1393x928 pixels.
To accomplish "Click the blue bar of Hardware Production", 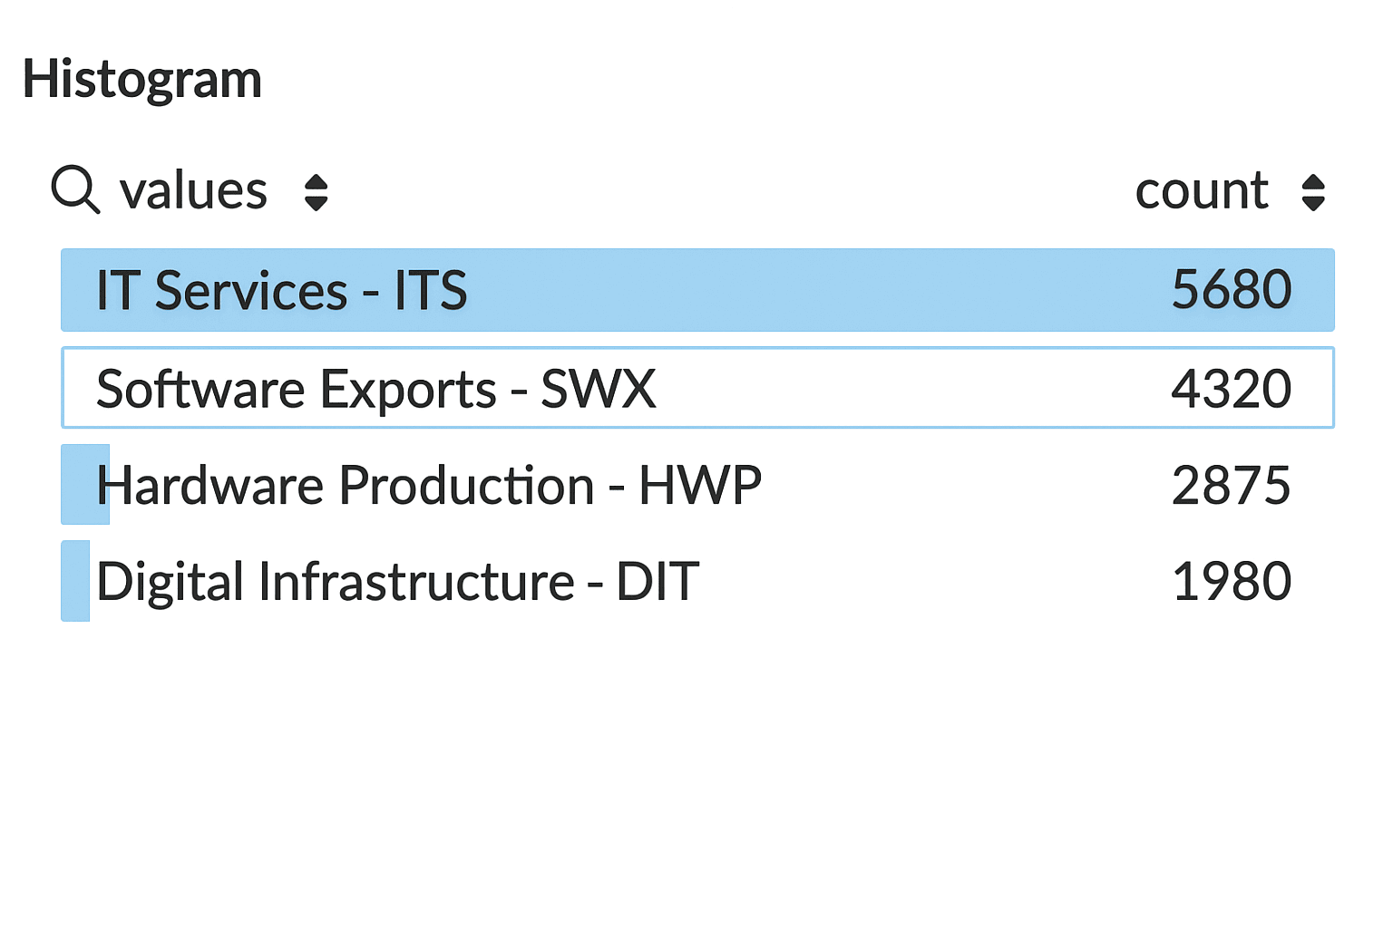I will pos(80,485).
